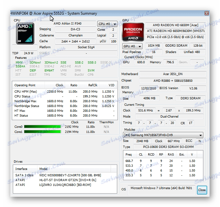This screenshot has width=220, height=207.
Task: Click the Interface column header in Drives
Action: pyautogui.click(x=25, y=169)
